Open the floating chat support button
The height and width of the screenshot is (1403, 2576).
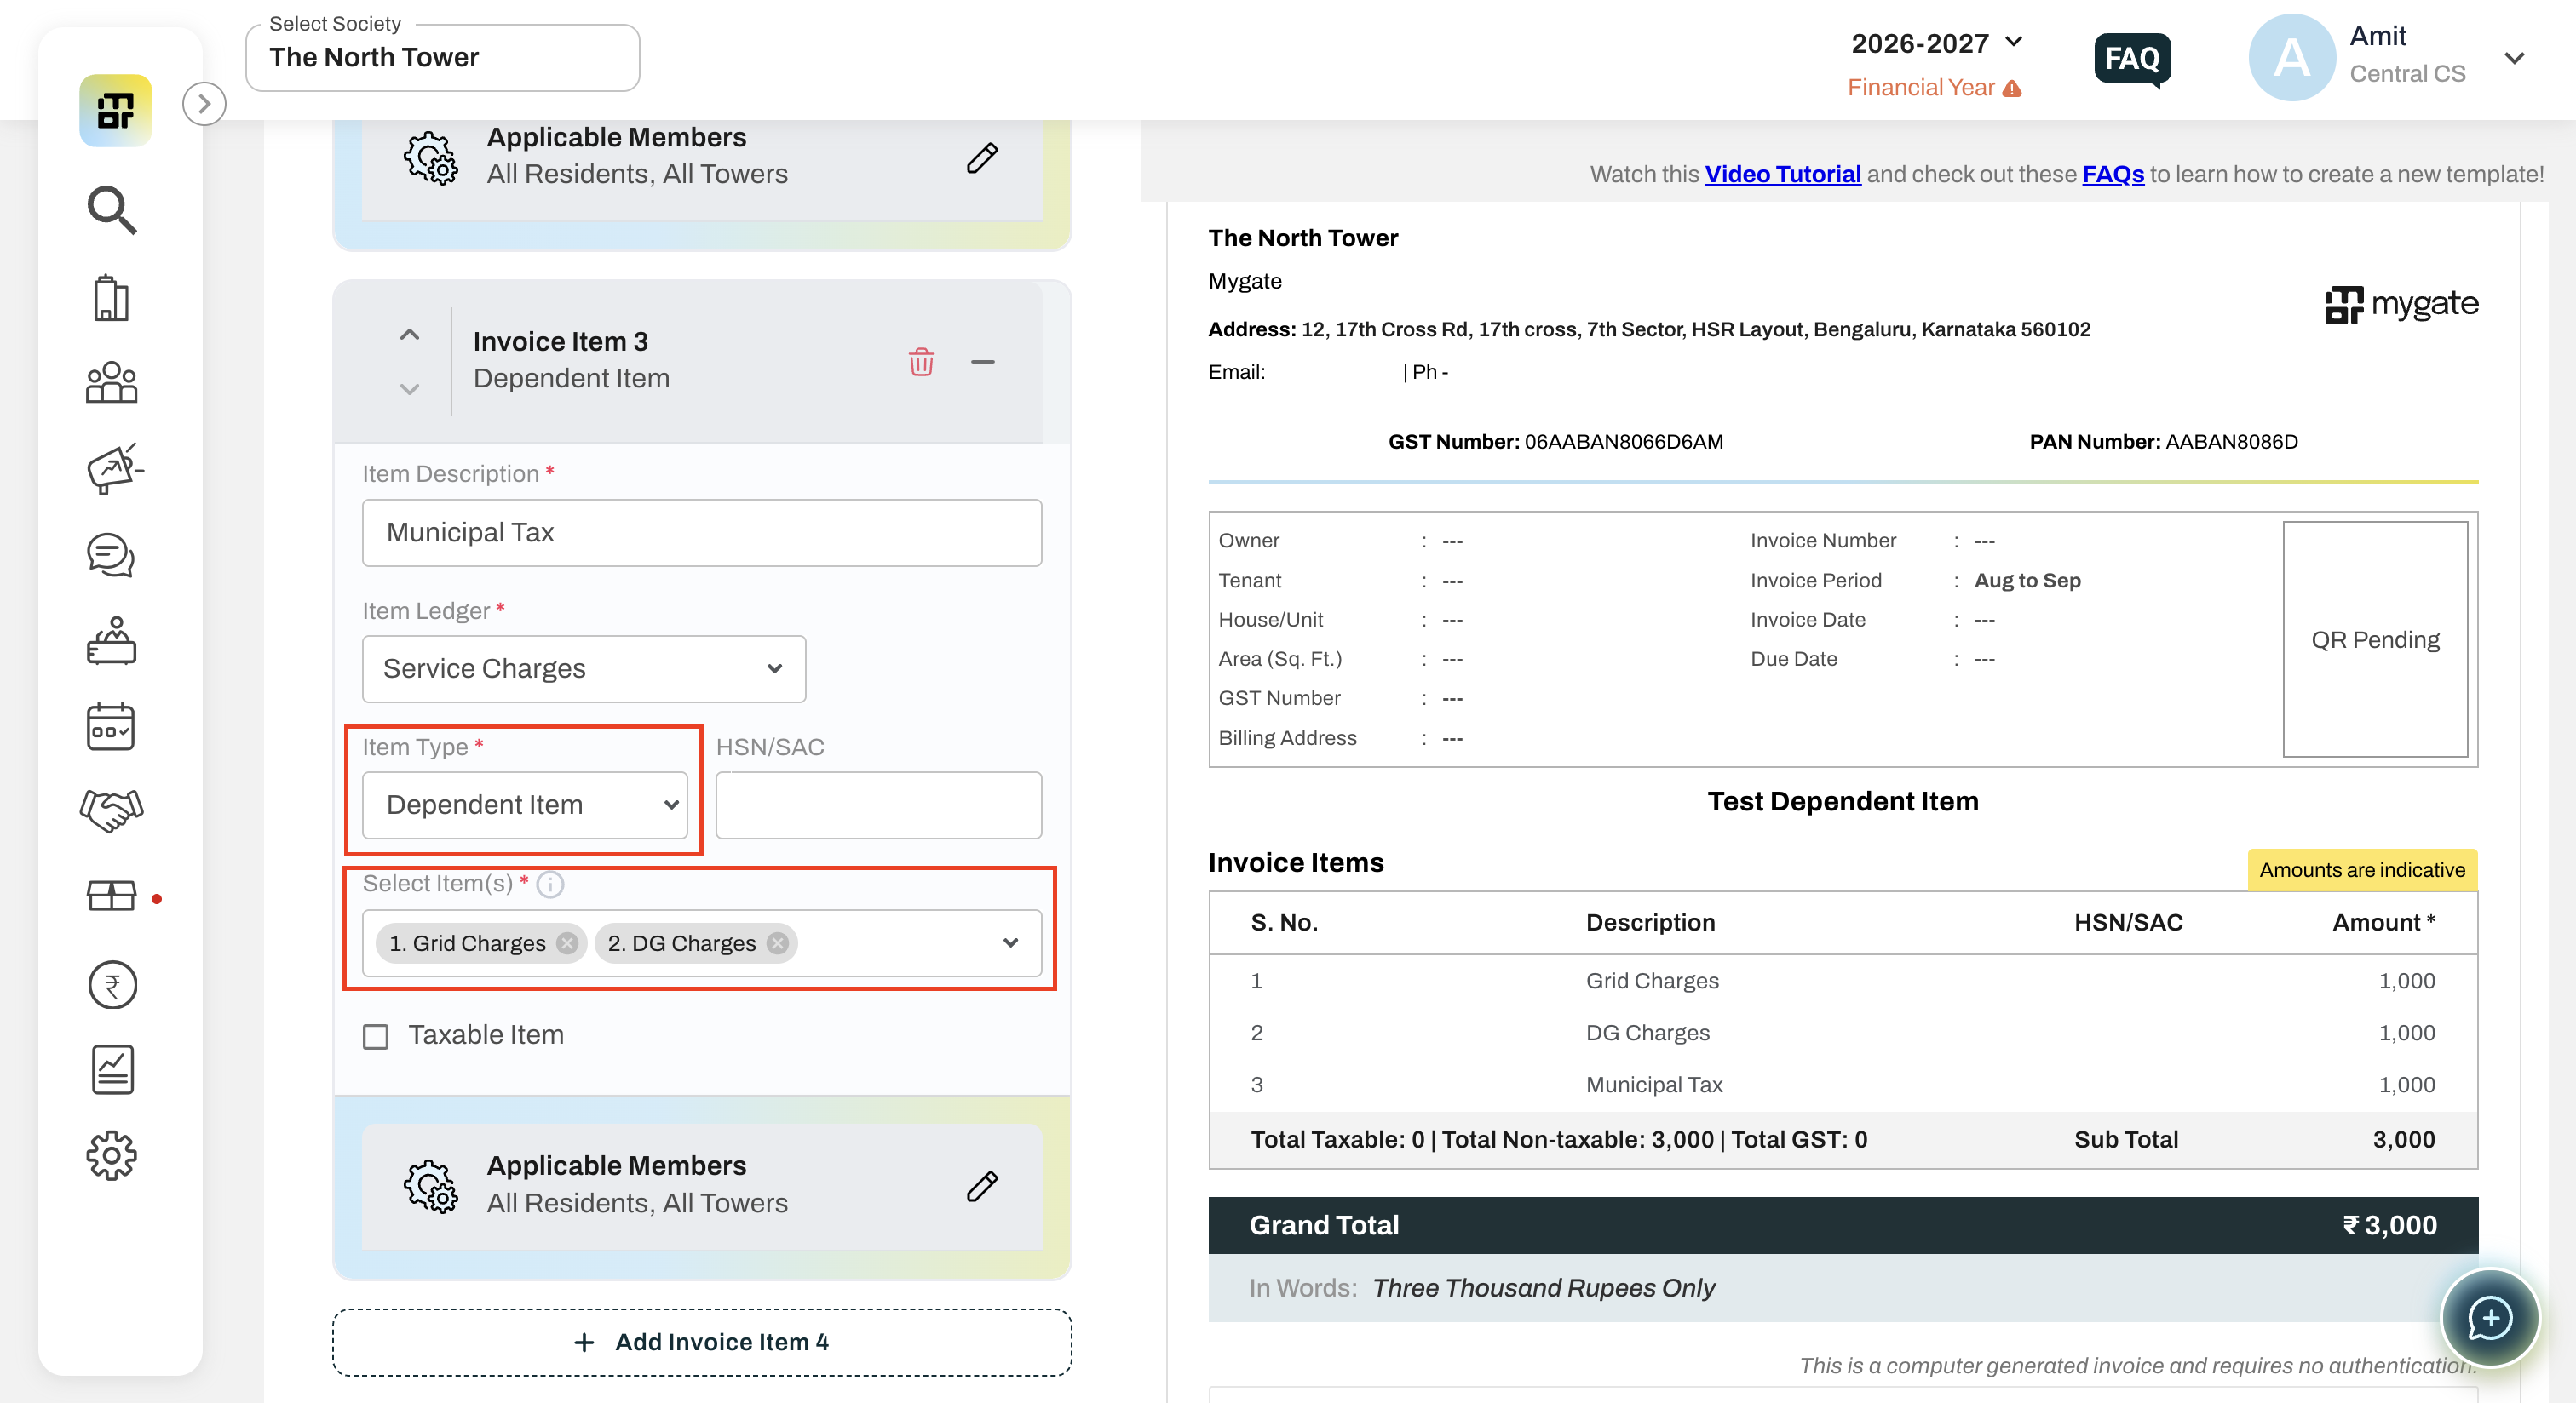click(x=2489, y=1318)
